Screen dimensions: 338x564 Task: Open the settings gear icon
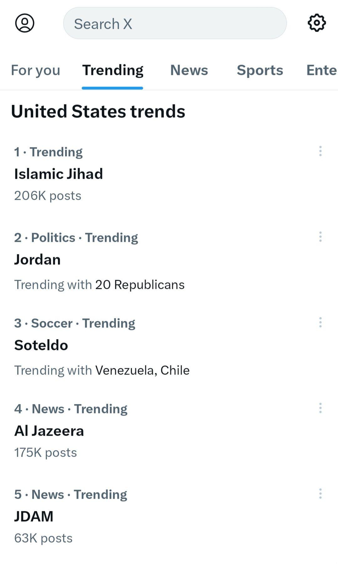(x=317, y=23)
